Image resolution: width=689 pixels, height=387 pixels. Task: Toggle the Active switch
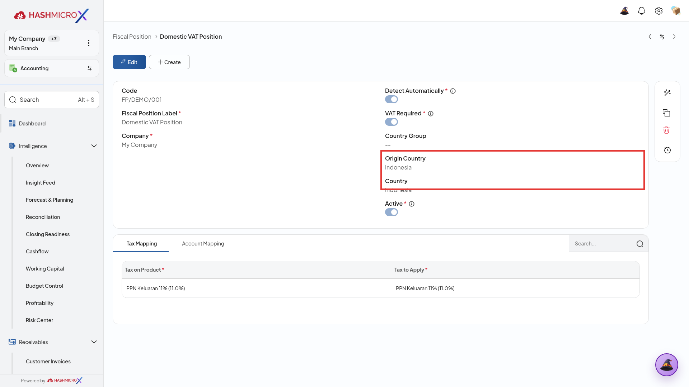[392, 212]
